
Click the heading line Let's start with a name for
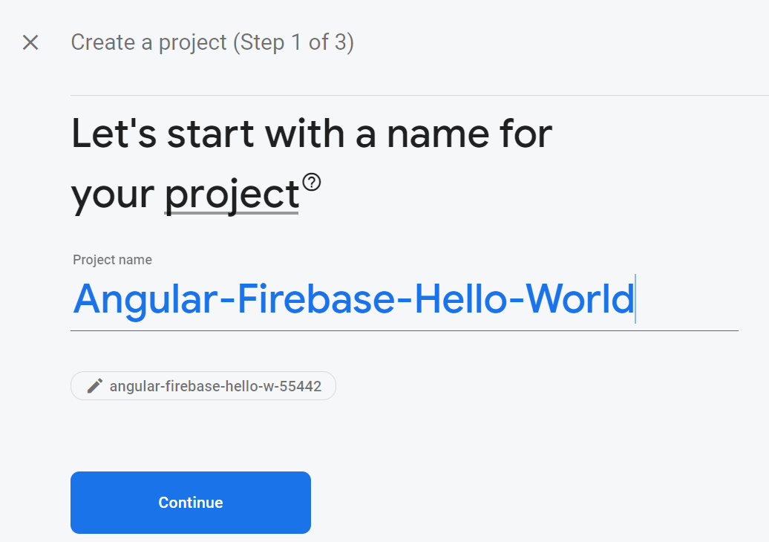click(x=312, y=134)
